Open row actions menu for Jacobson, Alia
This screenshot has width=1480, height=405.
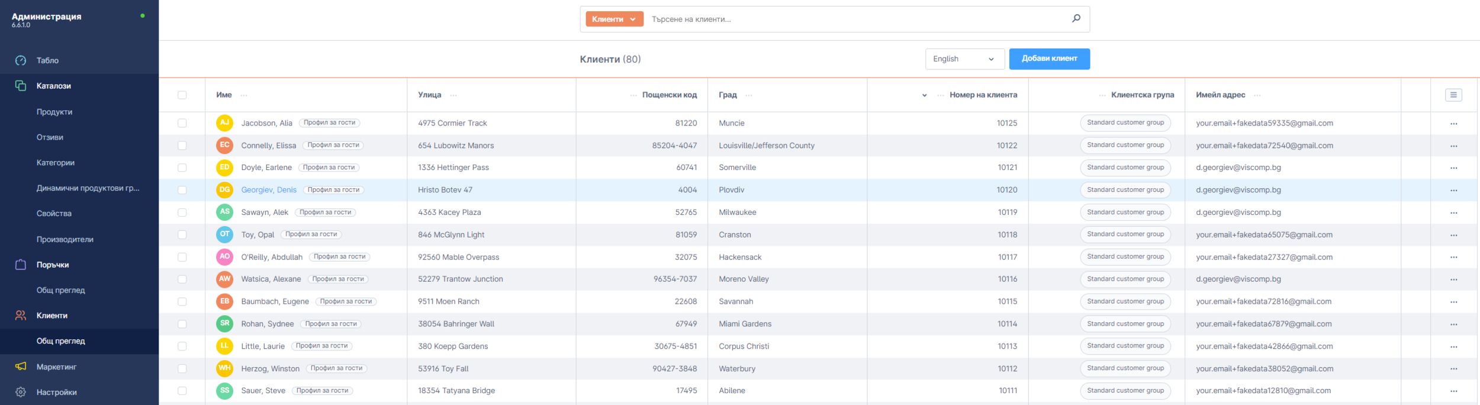(1453, 124)
